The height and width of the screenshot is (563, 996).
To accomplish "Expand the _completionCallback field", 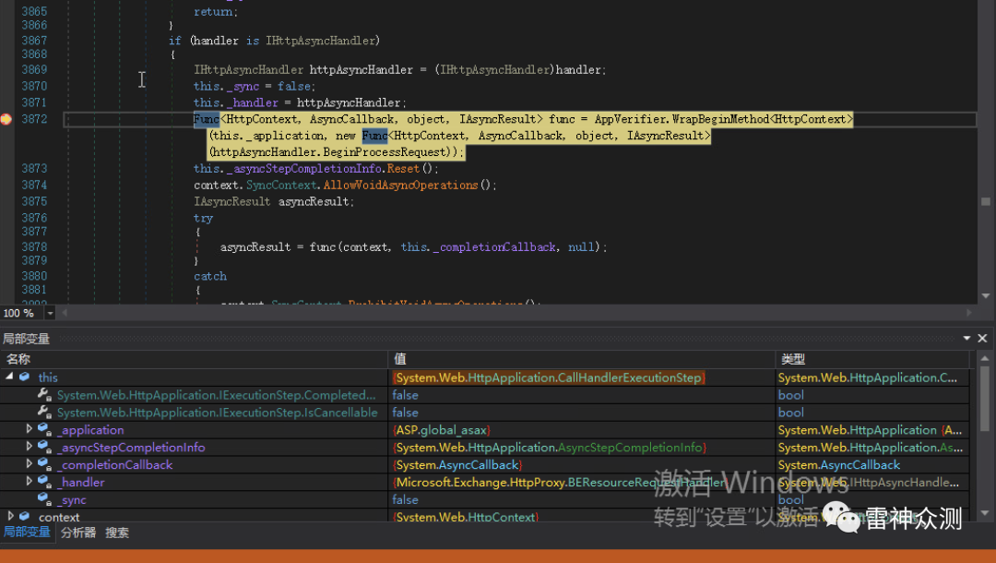I will click(29, 464).
